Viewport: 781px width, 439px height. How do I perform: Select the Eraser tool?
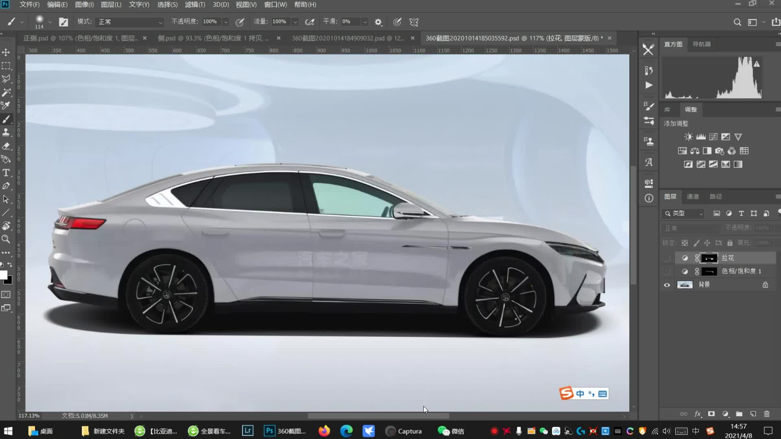pyautogui.click(x=6, y=146)
